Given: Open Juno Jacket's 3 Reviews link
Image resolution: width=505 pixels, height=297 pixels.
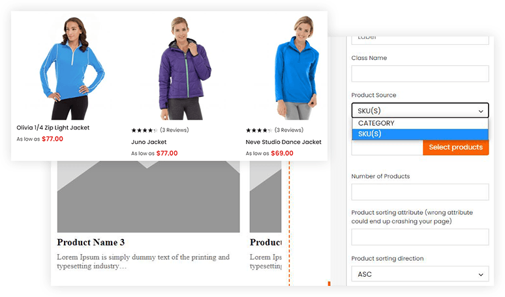Looking at the screenshot, I should (174, 130).
